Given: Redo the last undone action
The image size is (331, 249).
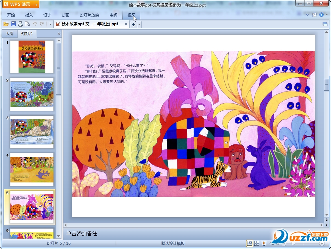Looking at the screenshot, I should [42, 24].
